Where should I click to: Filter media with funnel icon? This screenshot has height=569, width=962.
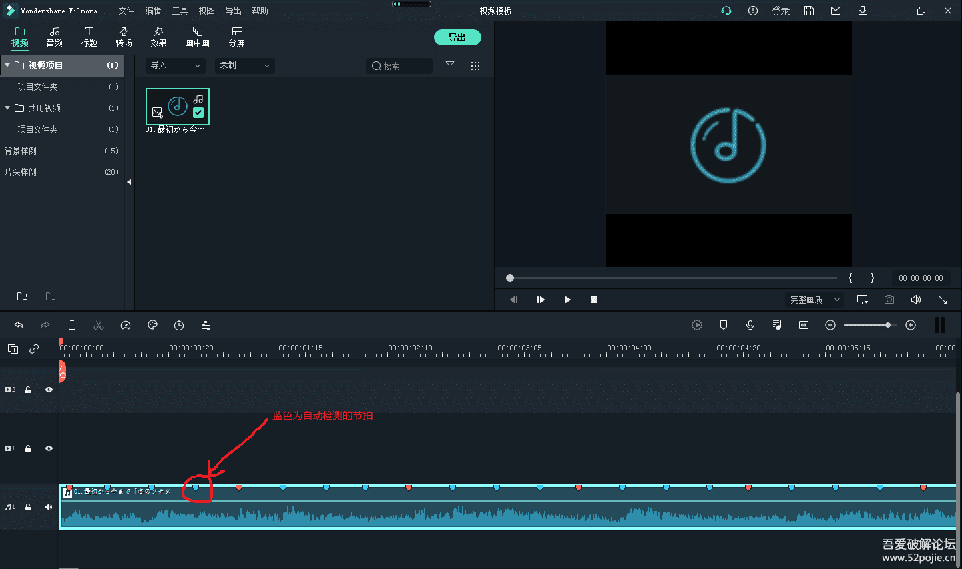point(450,66)
